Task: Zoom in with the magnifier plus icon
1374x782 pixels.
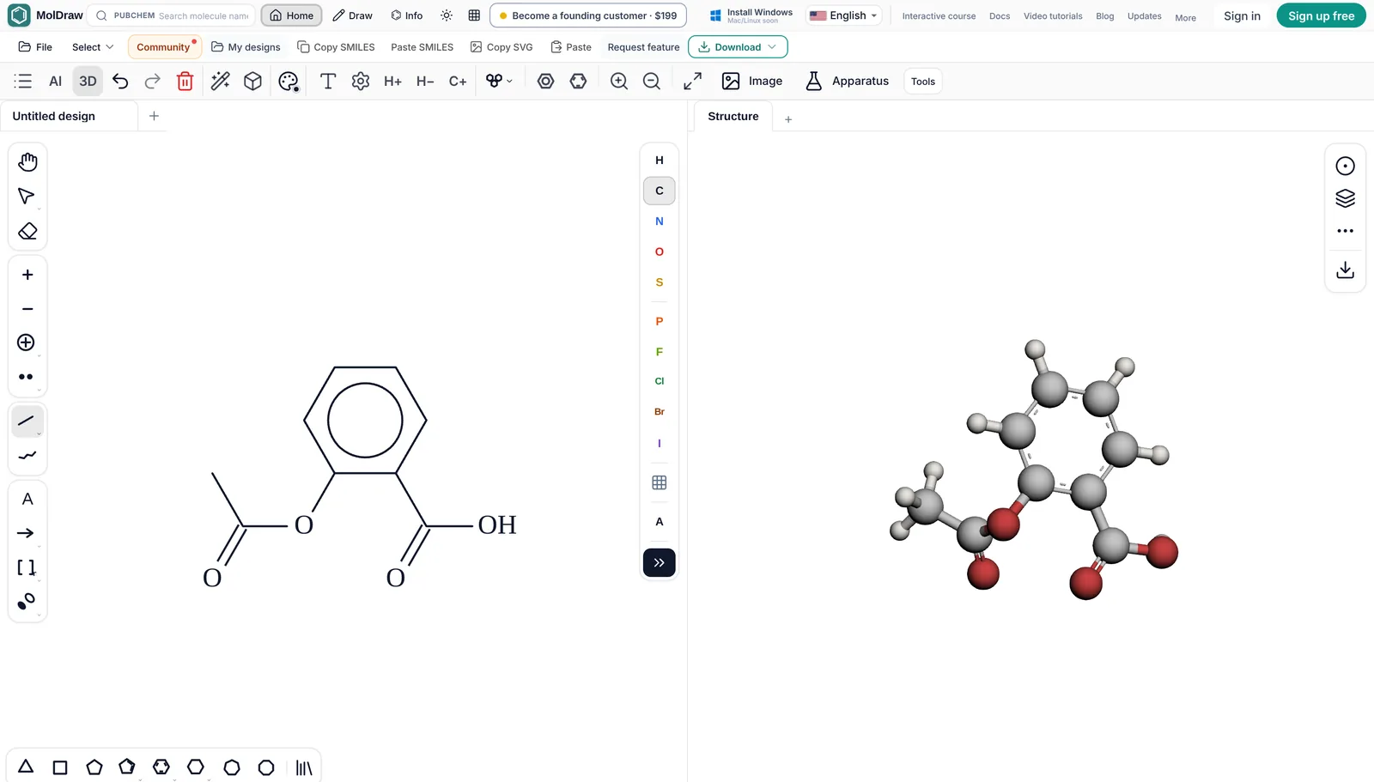Action: coord(619,81)
